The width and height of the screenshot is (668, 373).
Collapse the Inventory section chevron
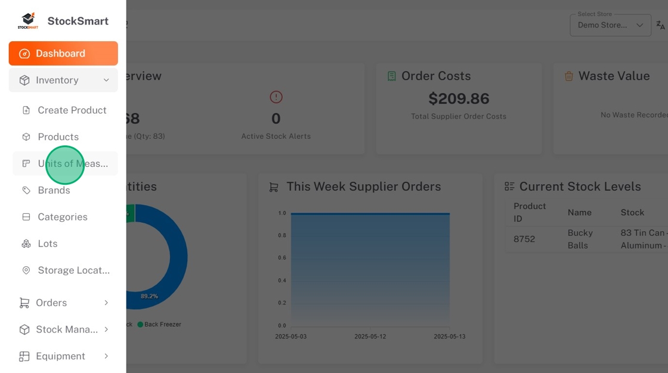[106, 80]
